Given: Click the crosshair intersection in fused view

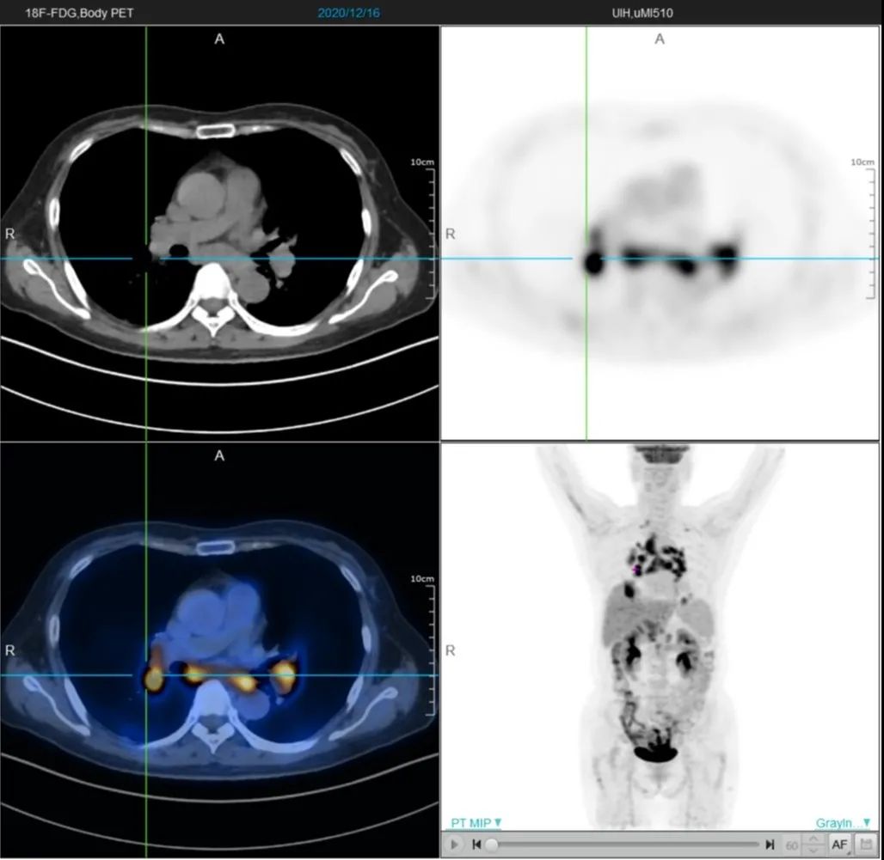Looking at the screenshot, I should 146,674.
